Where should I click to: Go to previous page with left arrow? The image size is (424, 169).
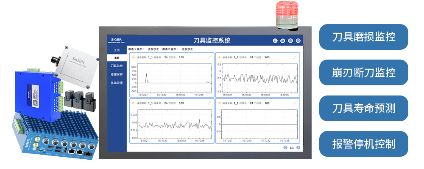(285, 147)
